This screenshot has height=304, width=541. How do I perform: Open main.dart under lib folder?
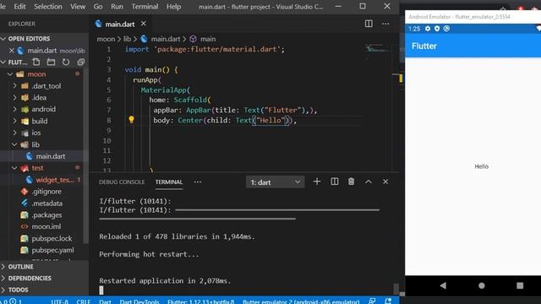pyautogui.click(x=51, y=156)
